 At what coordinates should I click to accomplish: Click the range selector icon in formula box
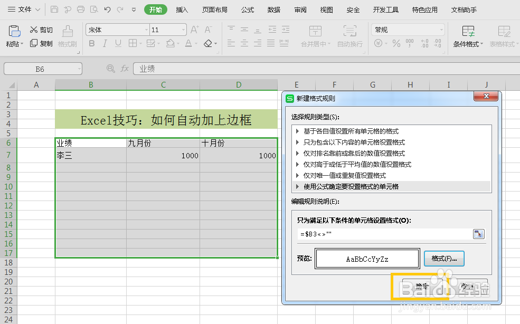478,234
